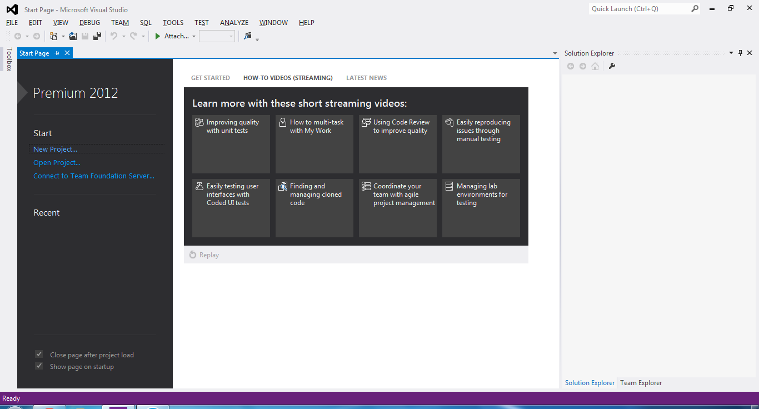Open the empty solution configurations combo box
Image resolution: width=759 pixels, height=409 pixels.
click(x=217, y=36)
